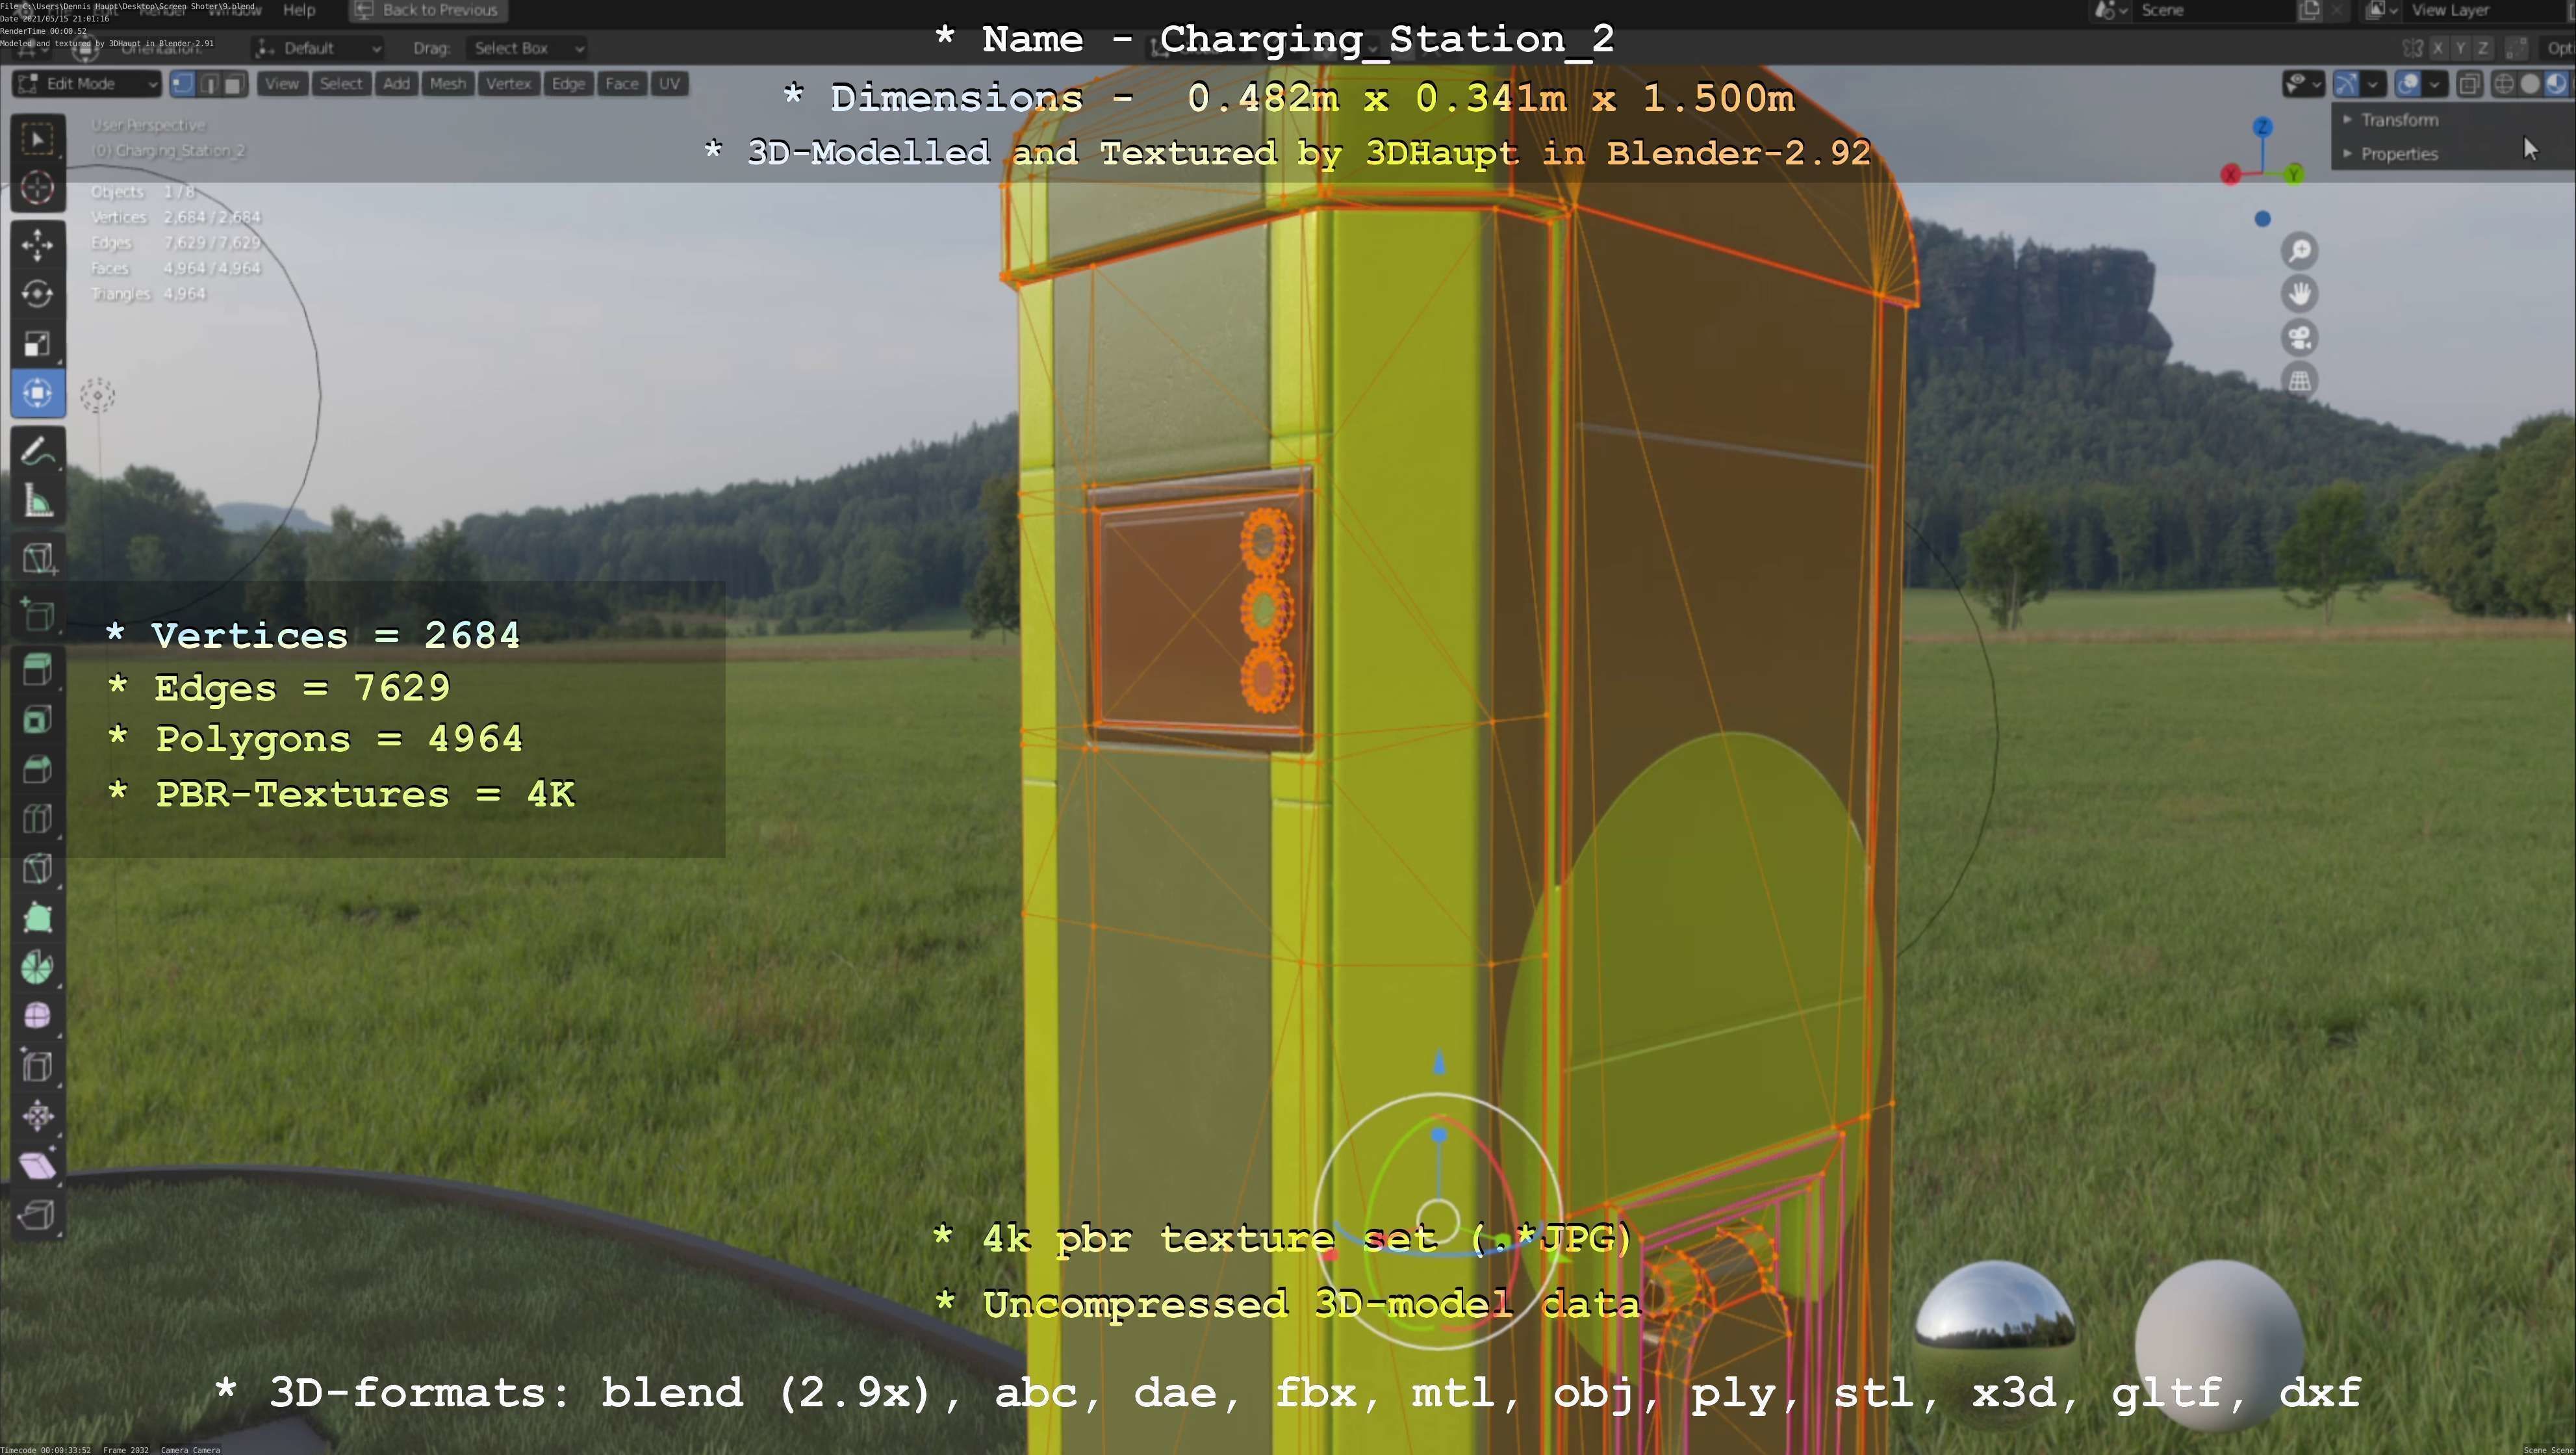Image resolution: width=2576 pixels, height=1455 pixels.
Task: Open the Mesh menu
Action: (447, 84)
